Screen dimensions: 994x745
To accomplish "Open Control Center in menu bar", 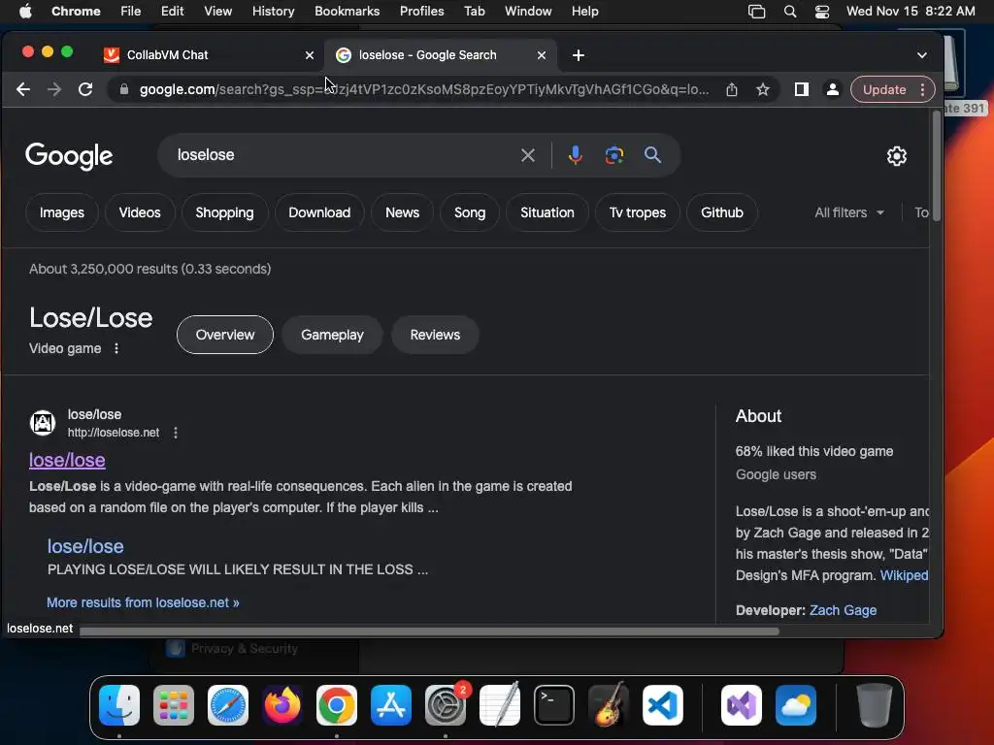I will (821, 12).
